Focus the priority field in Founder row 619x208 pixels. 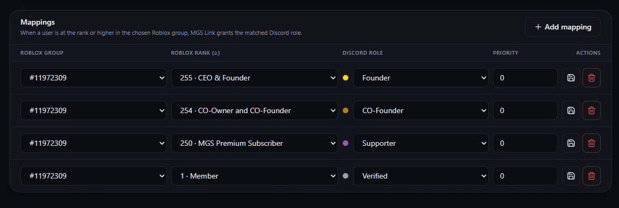pyautogui.click(x=525, y=78)
